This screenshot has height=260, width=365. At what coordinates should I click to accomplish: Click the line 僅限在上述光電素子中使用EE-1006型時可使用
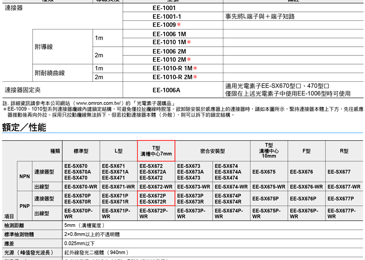288,94
